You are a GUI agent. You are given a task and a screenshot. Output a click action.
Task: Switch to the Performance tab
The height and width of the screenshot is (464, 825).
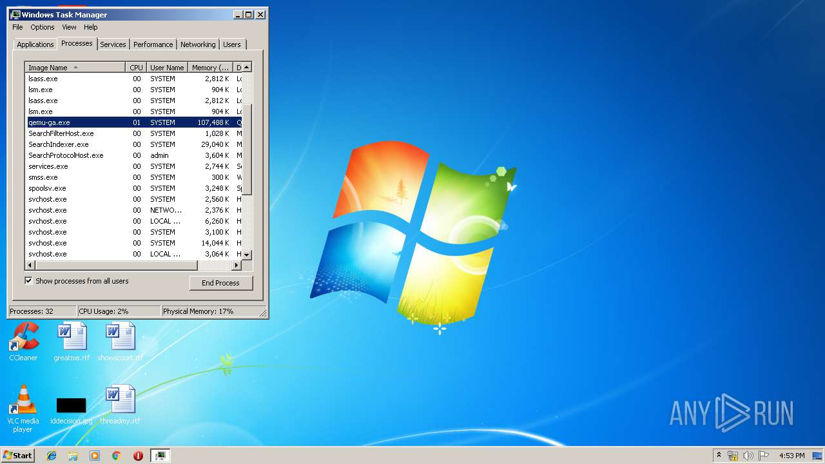pyautogui.click(x=153, y=44)
